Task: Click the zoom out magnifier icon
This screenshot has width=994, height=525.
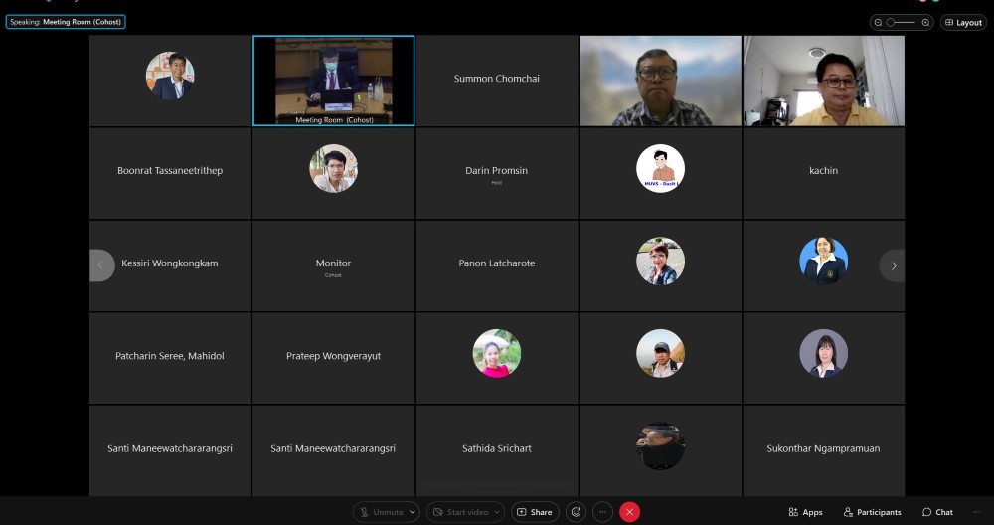Action: (x=879, y=22)
